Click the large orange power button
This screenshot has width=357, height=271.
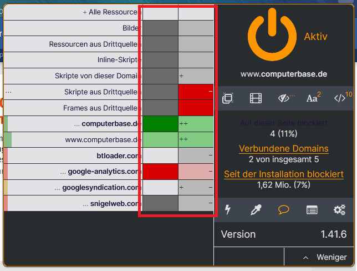point(272,34)
